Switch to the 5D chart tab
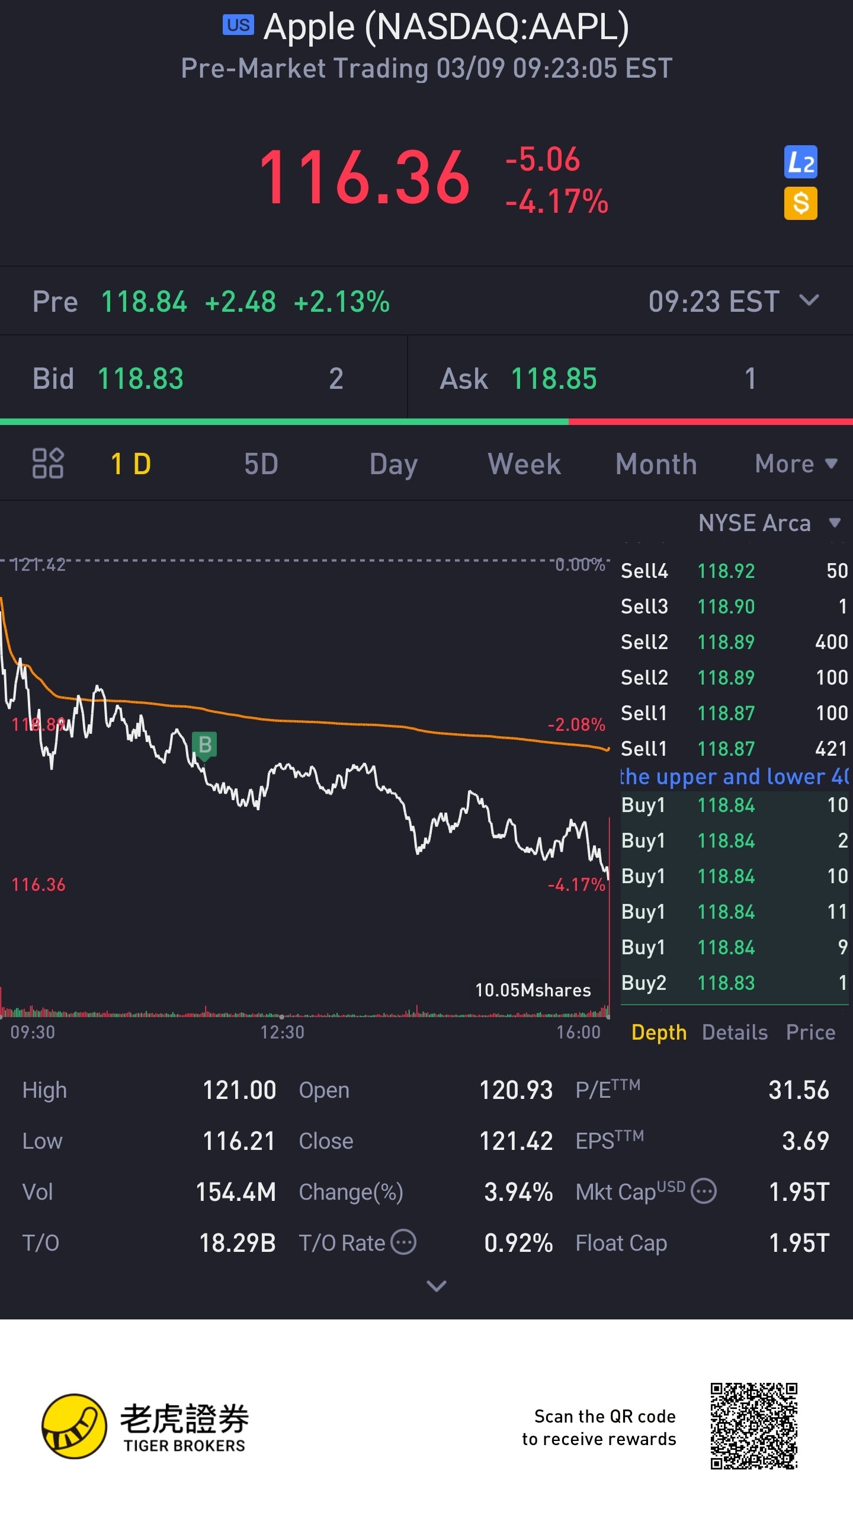Image resolution: width=853 pixels, height=1534 pixels. coord(261,464)
